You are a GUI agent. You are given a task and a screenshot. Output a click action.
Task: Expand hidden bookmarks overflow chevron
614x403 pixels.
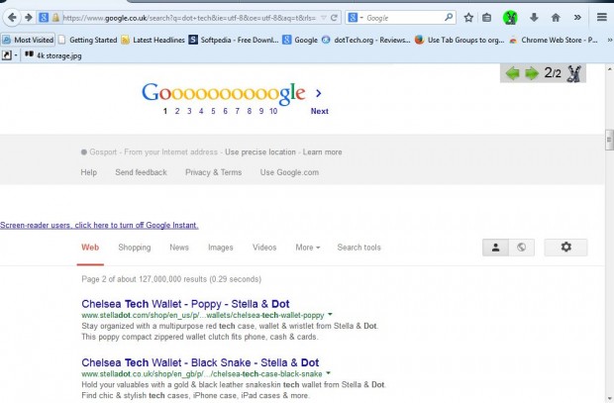[609, 40]
